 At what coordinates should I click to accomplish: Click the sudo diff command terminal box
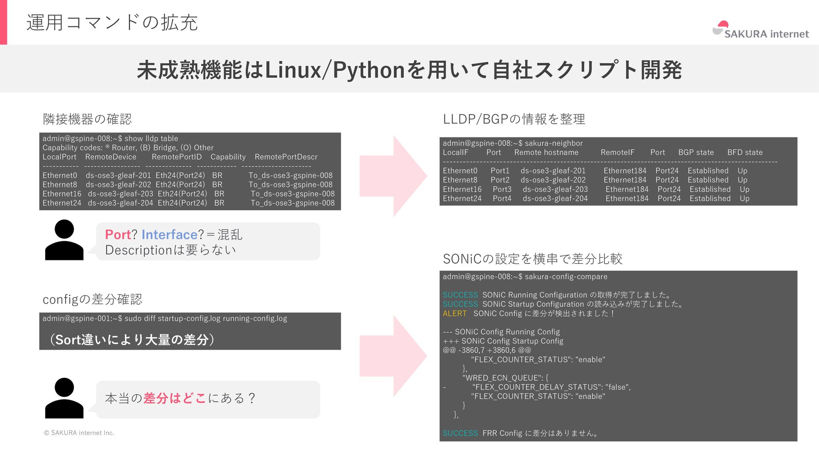pyautogui.click(x=190, y=331)
